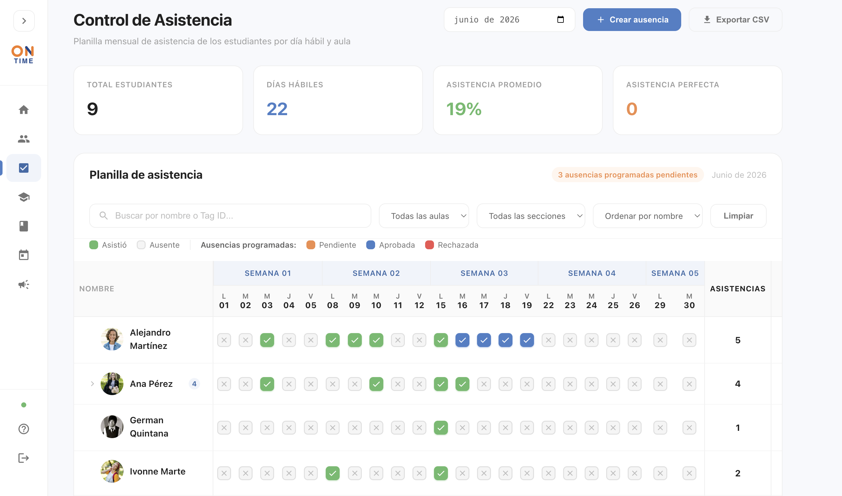Toggle Alejandro Martínez attendance for day 03
This screenshot has height=496, width=842.
tap(267, 340)
